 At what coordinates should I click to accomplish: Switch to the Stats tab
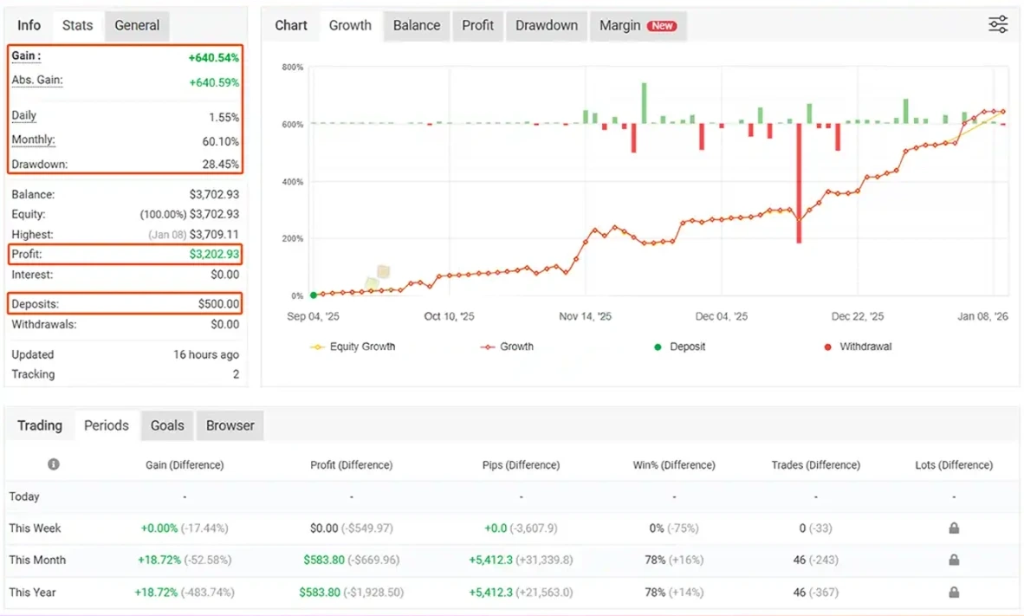77,25
